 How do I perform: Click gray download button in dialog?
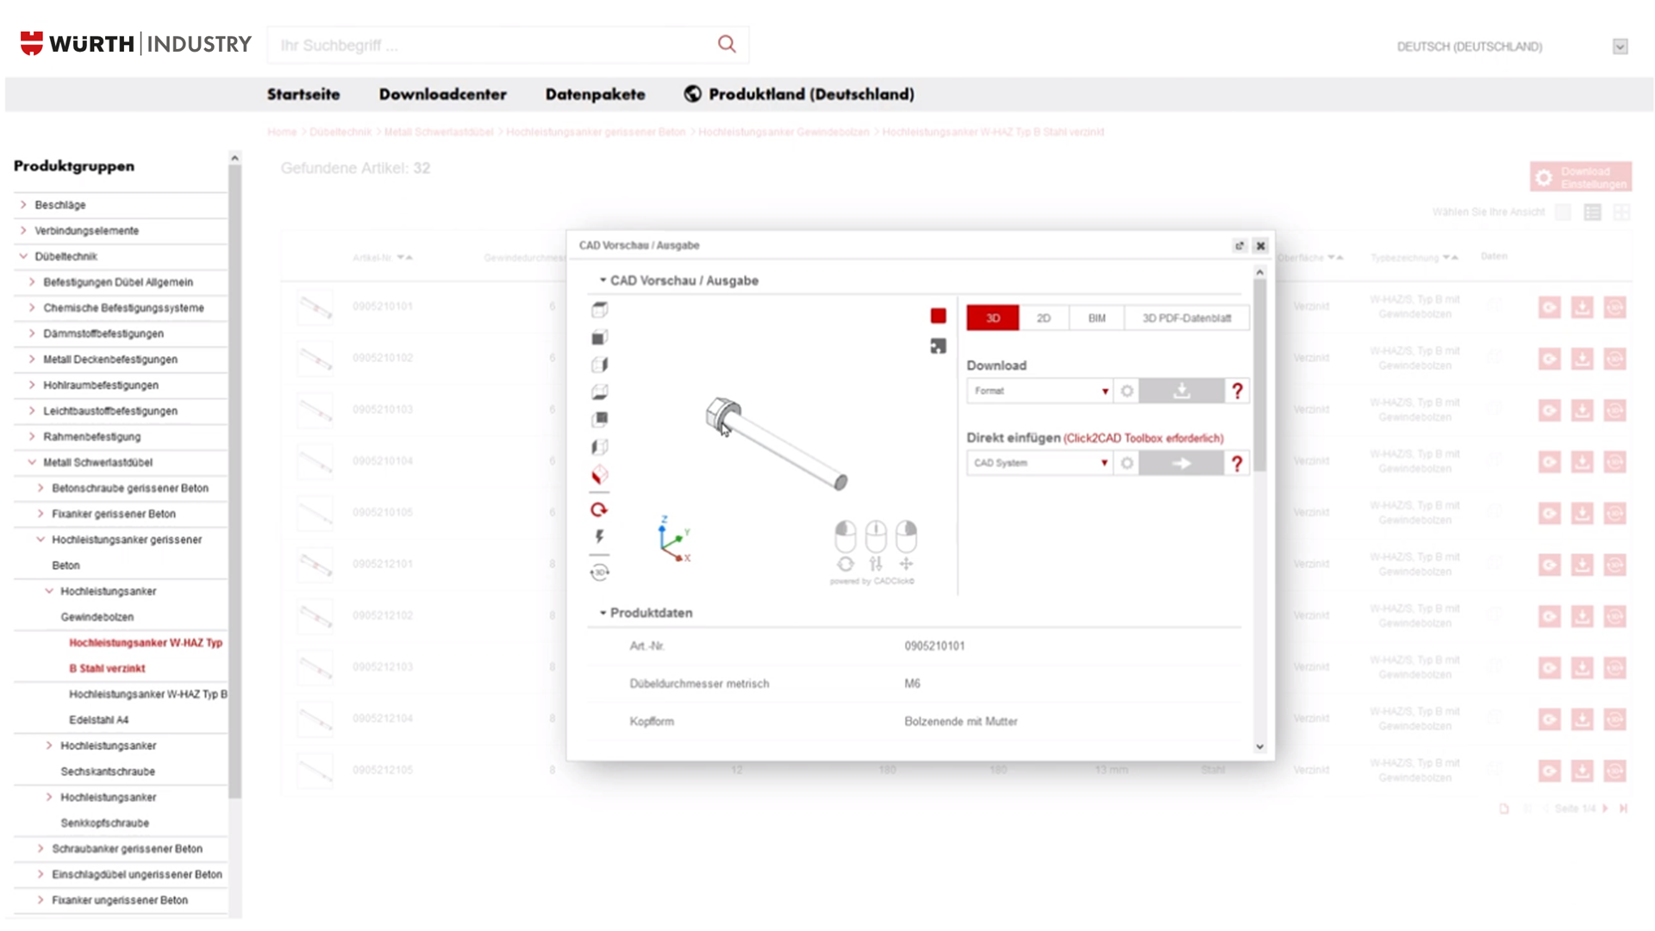(1182, 391)
